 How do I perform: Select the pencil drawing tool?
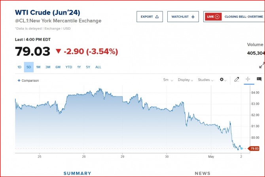click(237, 79)
